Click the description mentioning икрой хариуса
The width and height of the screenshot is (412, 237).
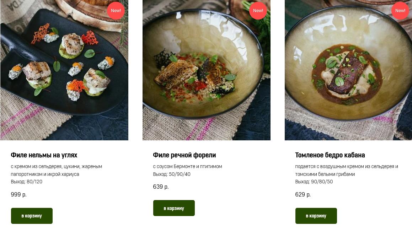click(x=56, y=170)
